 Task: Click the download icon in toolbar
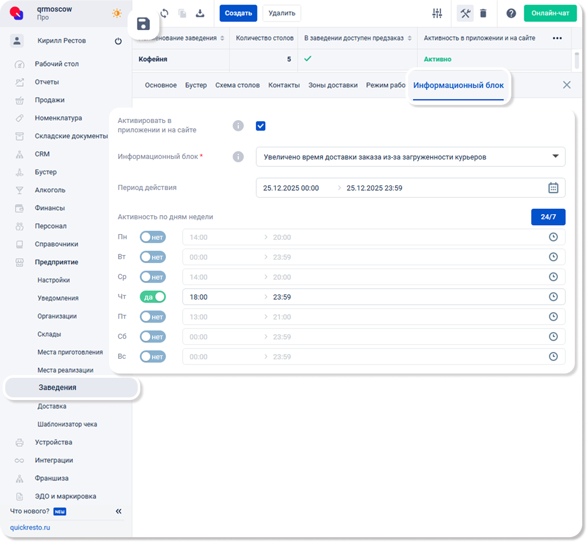(200, 14)
